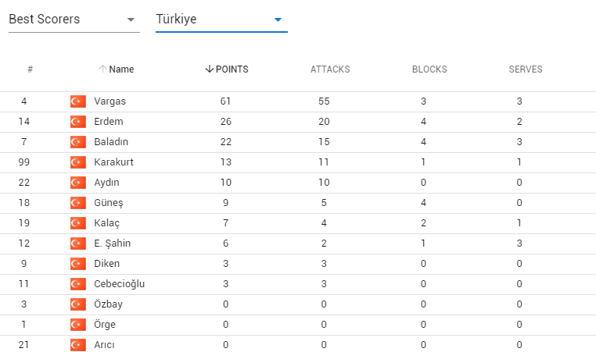Click the Turkish flag icon beside Vargas
The height and width of the screenshot is (352, 596).
pyautogui.click(x=77, y=101)
